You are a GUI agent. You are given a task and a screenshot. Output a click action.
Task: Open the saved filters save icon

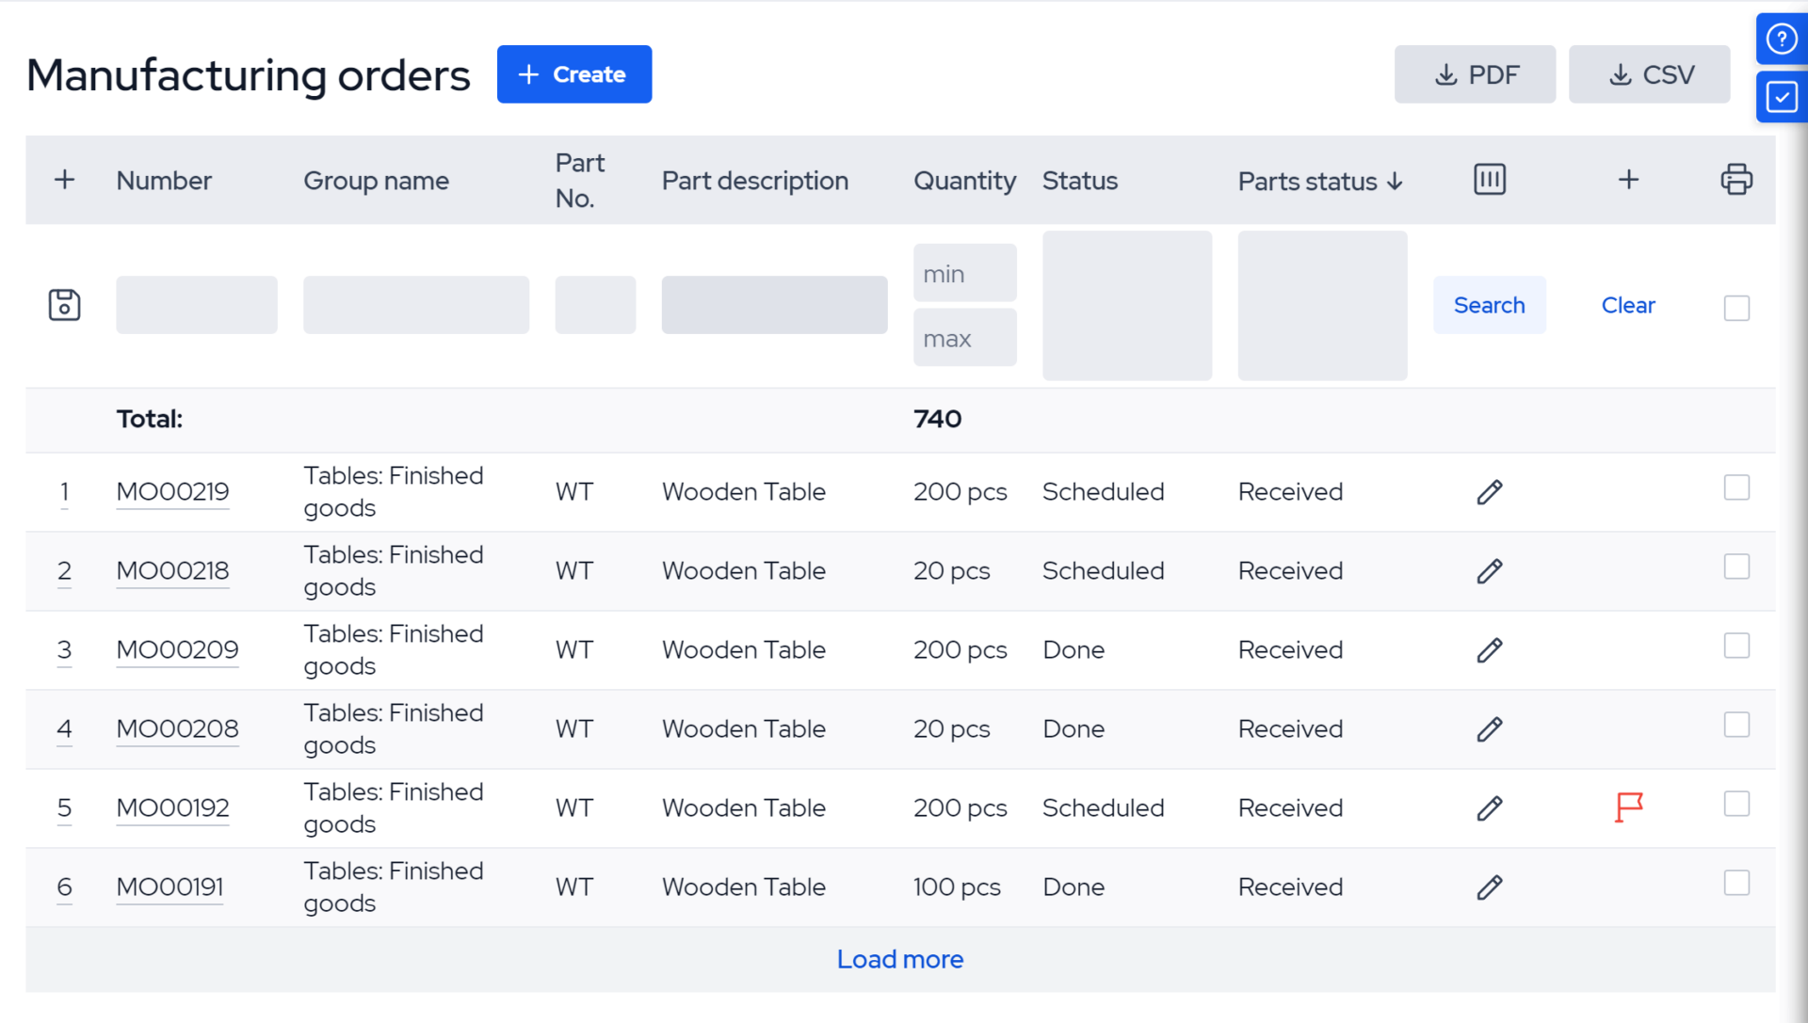[64, 304]
